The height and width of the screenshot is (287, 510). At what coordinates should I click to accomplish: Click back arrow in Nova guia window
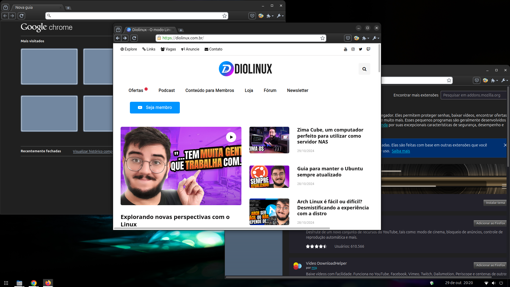pos(5,16)
